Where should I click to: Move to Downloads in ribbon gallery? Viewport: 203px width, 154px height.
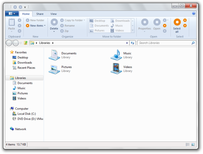click(120, 21)
